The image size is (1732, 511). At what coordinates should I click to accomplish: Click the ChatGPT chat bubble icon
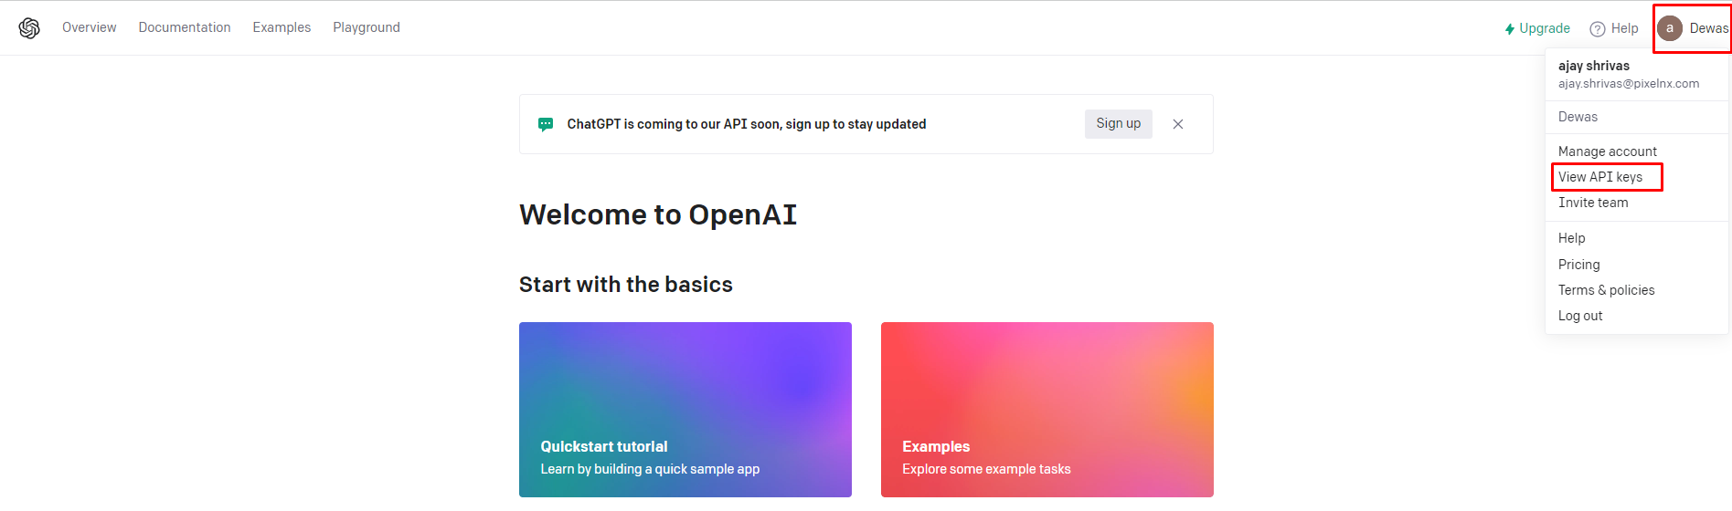(546, 124)
